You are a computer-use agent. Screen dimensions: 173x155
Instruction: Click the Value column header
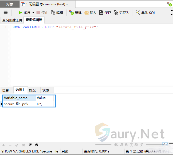tap(45, 98)
